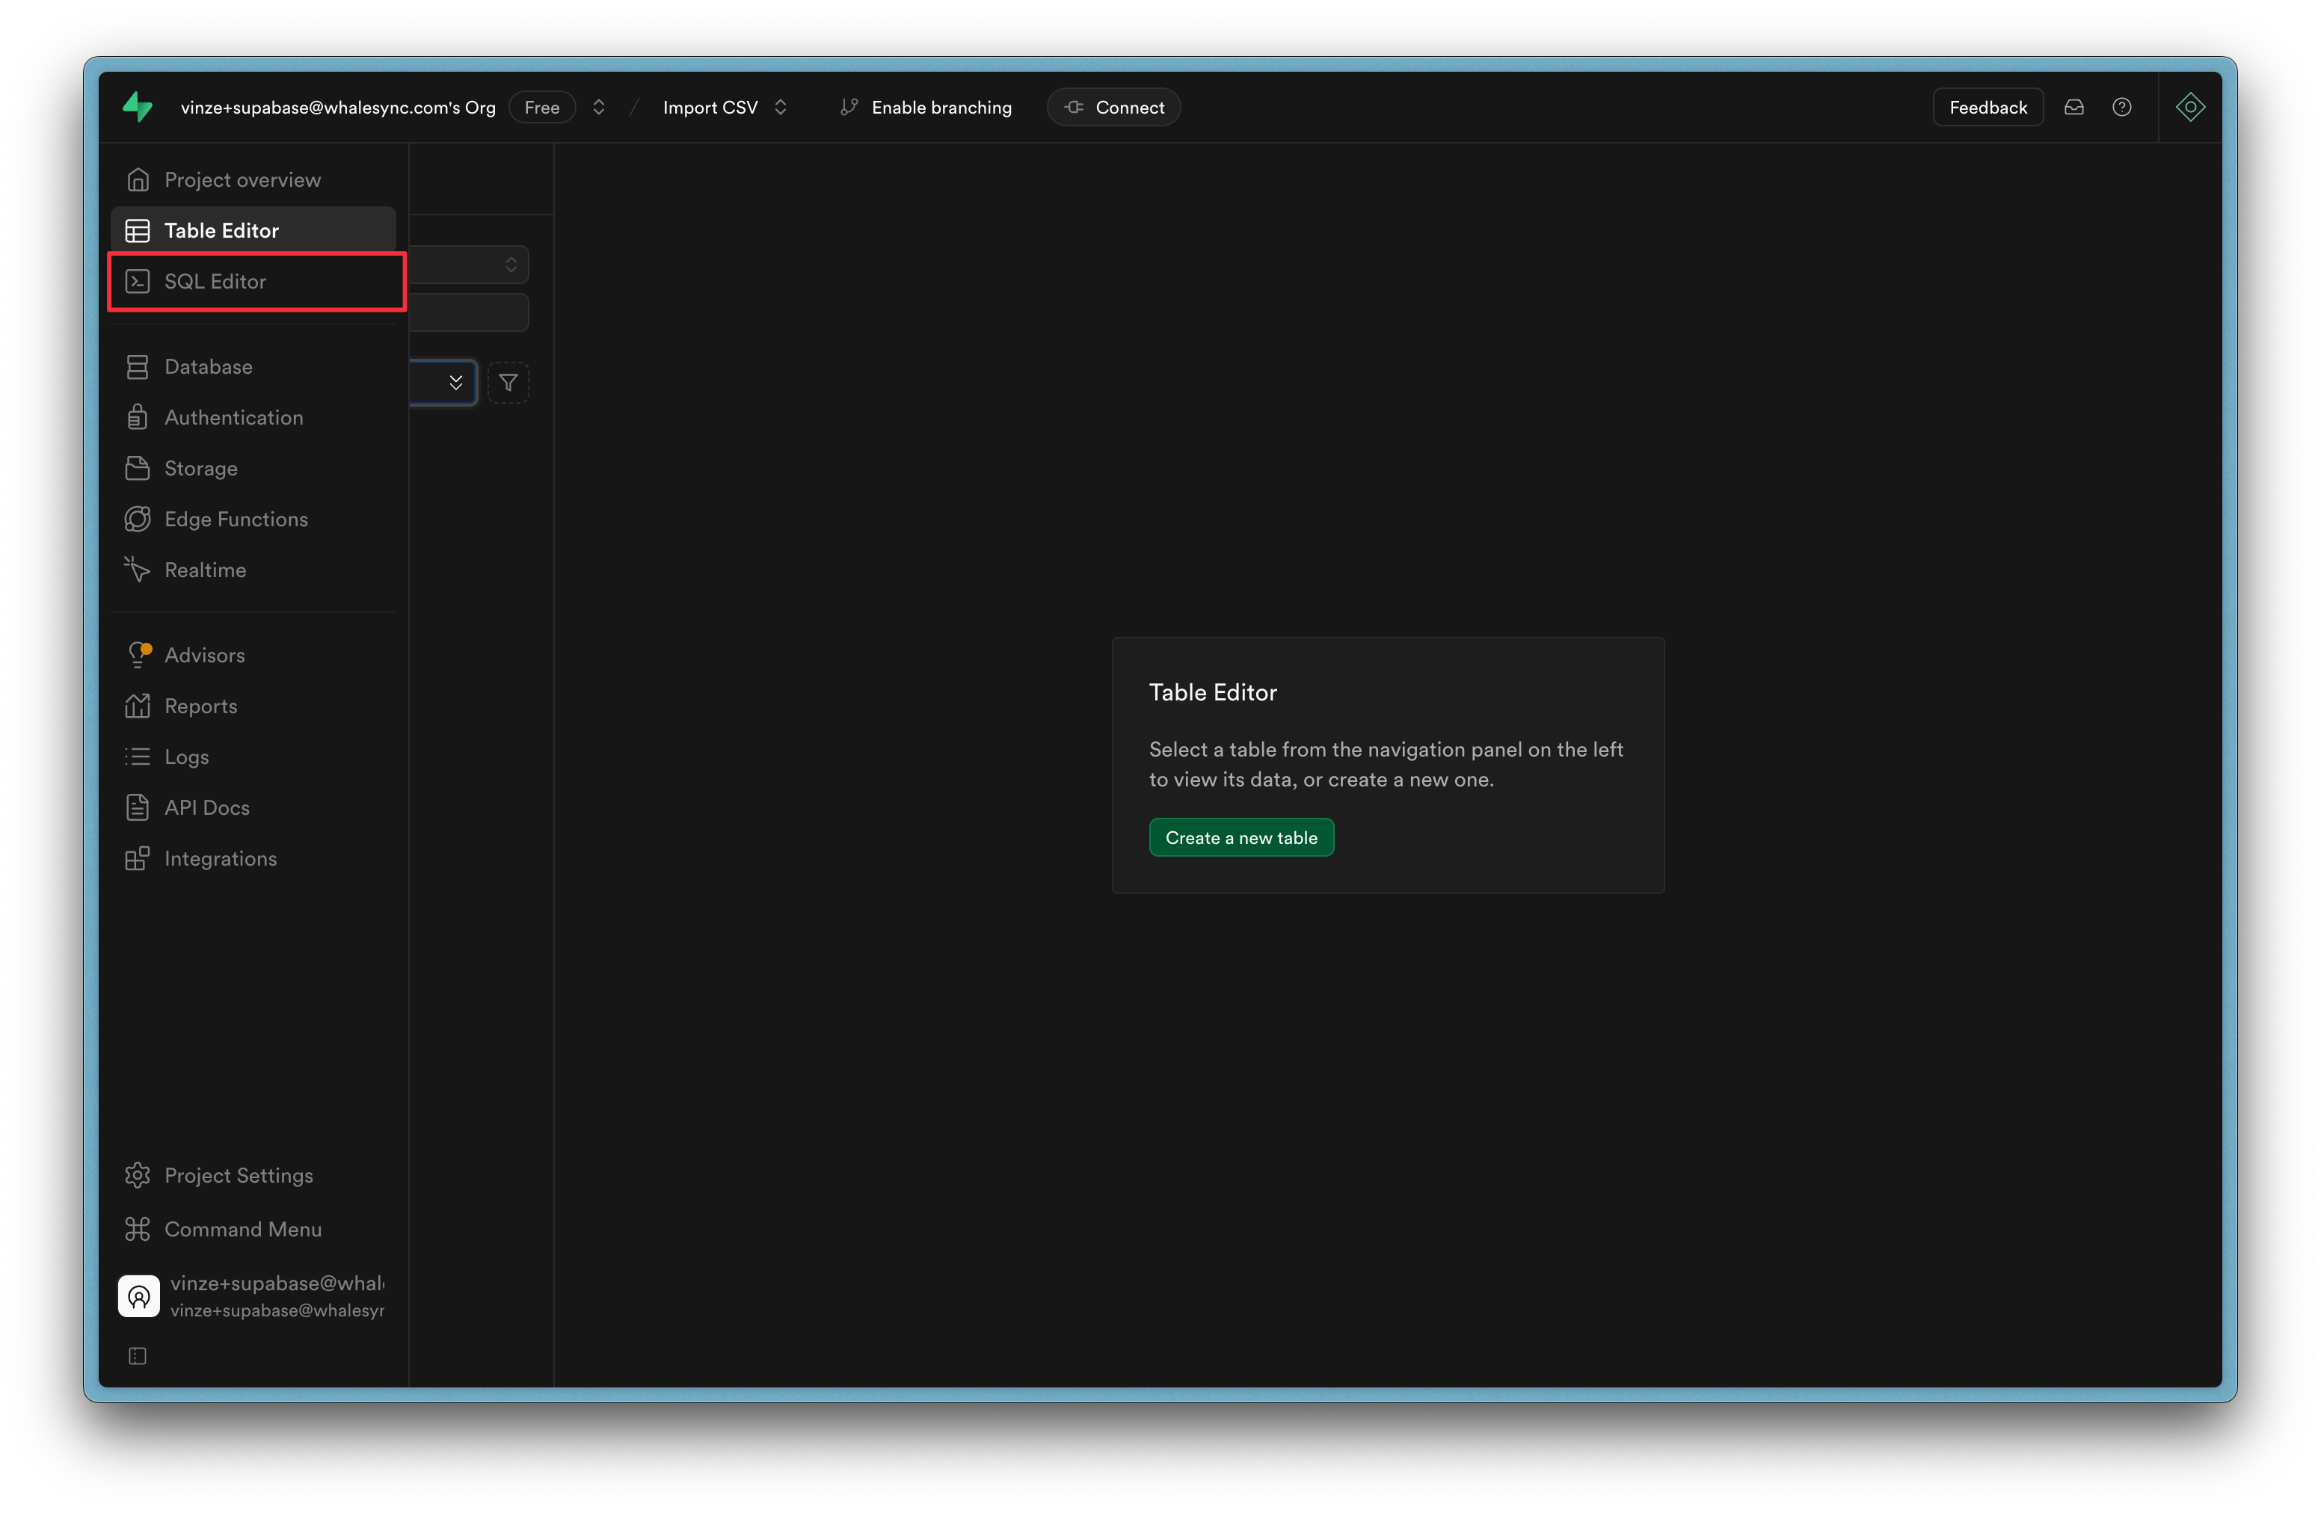The image size is (2321, 1513).
Task: Launch the Command Menu
Action: (253, 1228)
